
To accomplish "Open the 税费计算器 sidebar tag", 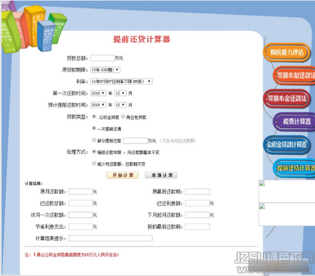I will point(294,121).
